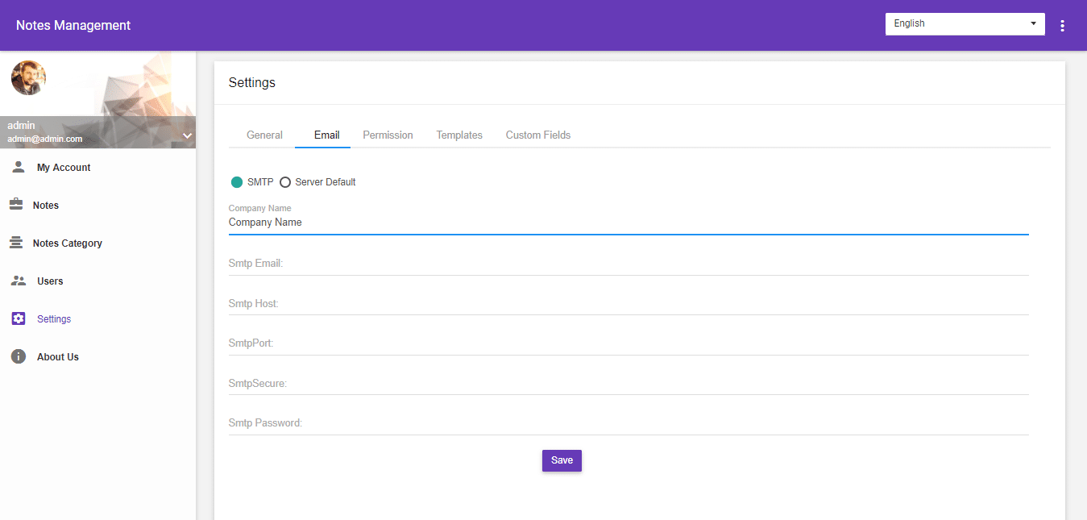This screenshot has width=1087, height=520.
Task: Switch to the Templates tab
Action: pyautogui.click(x=458, y=135)
